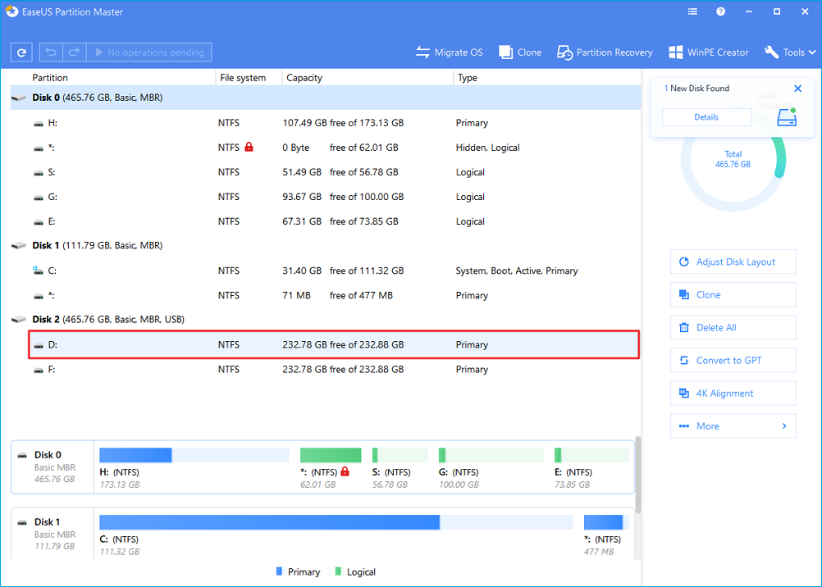
Task: Sort by the Capacity column header
Action: tap(304, 78)
